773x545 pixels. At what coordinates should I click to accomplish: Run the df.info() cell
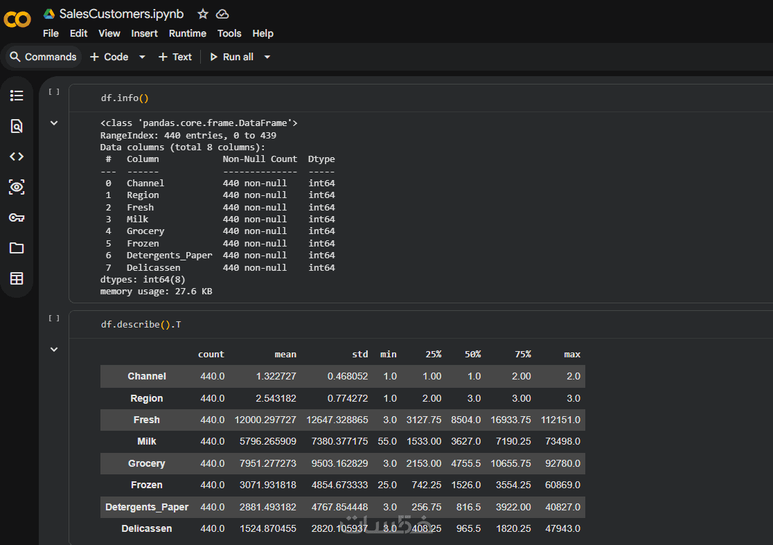[x=54, y=91]
